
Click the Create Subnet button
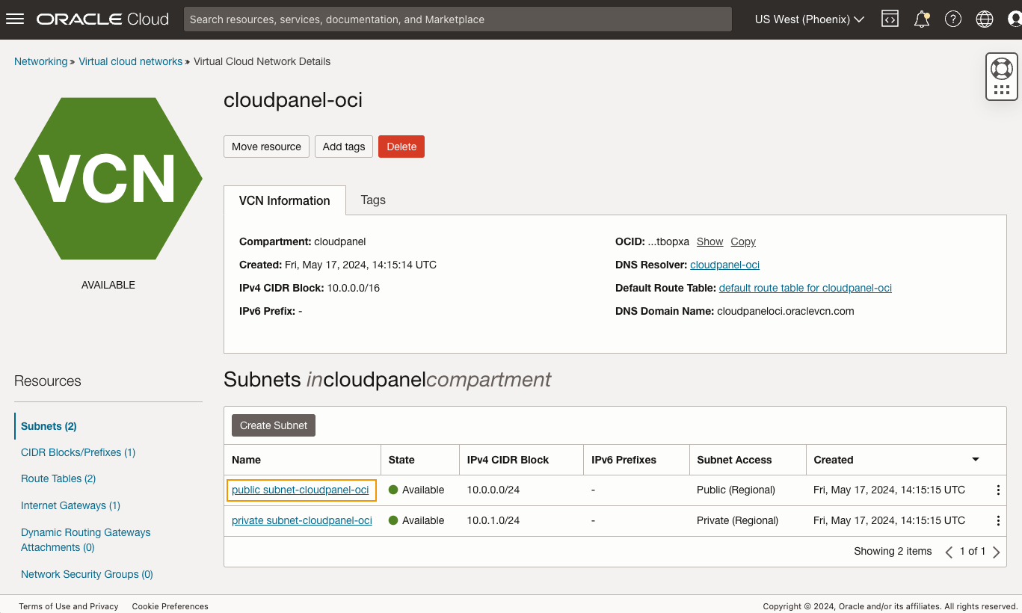[x=274, y=425]
